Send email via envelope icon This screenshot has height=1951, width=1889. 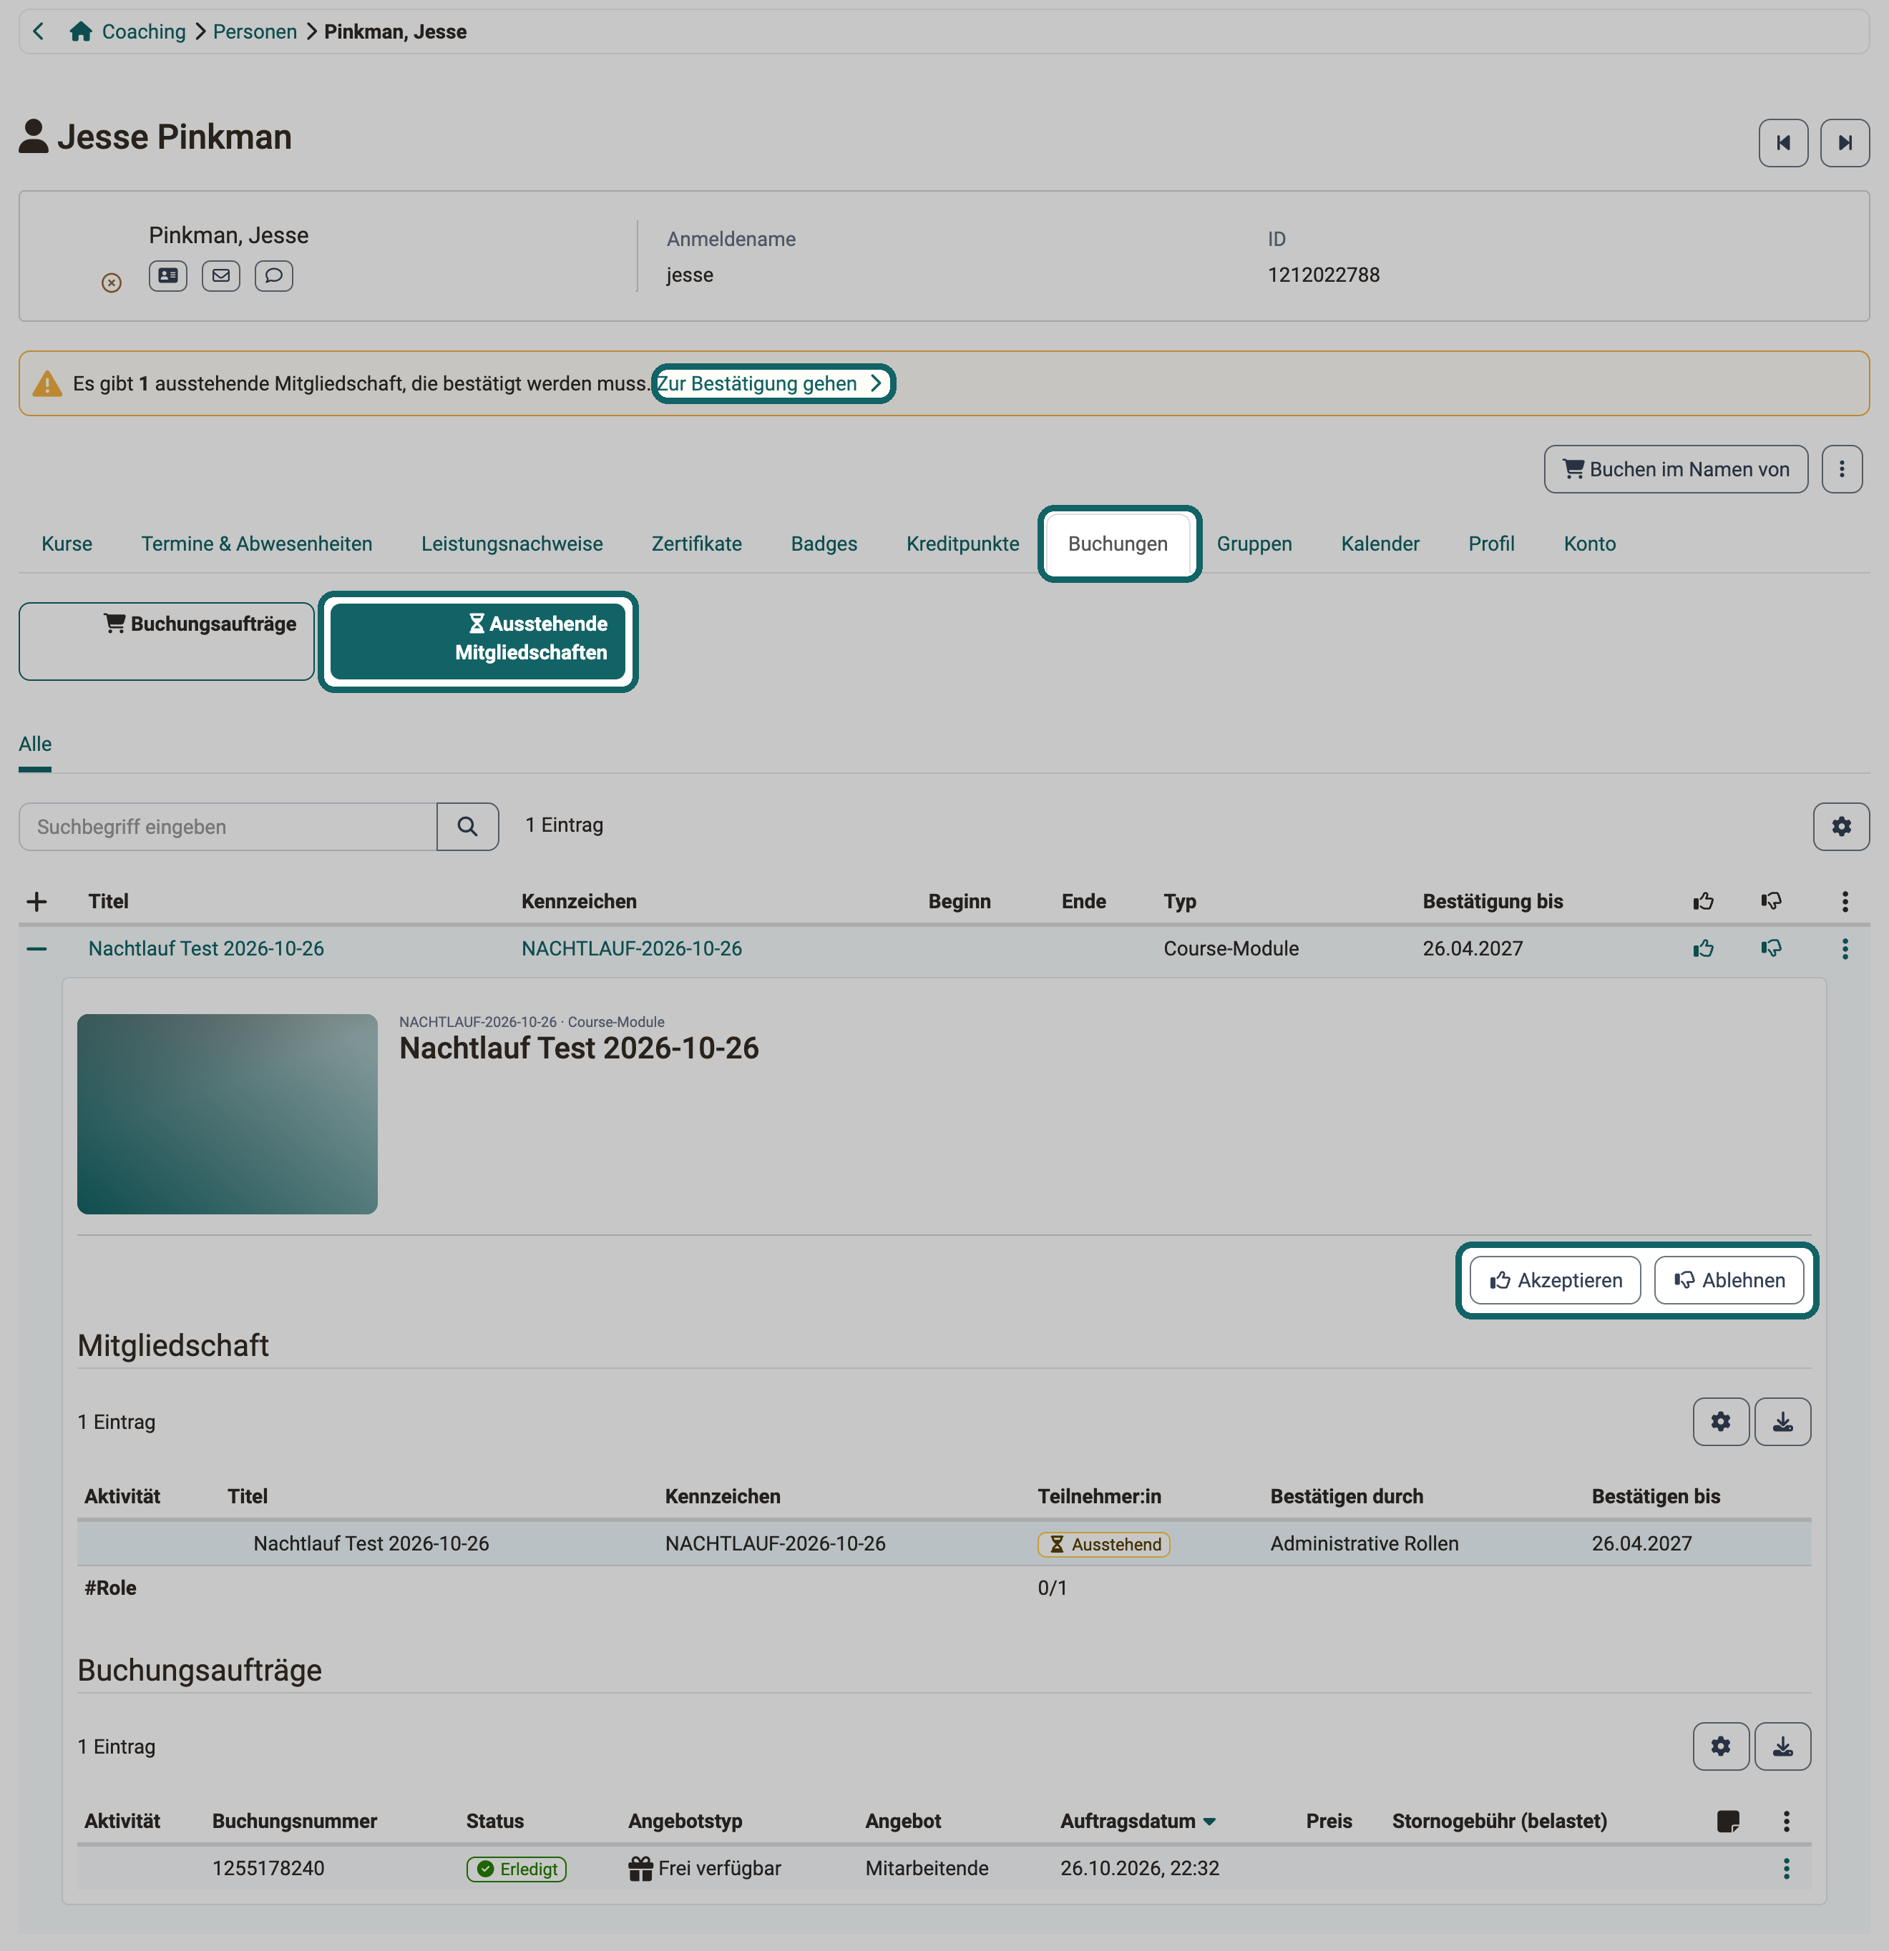point(221,276)
